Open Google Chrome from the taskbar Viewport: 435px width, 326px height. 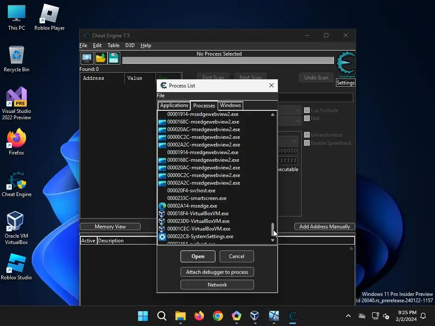tap(218, 316)
